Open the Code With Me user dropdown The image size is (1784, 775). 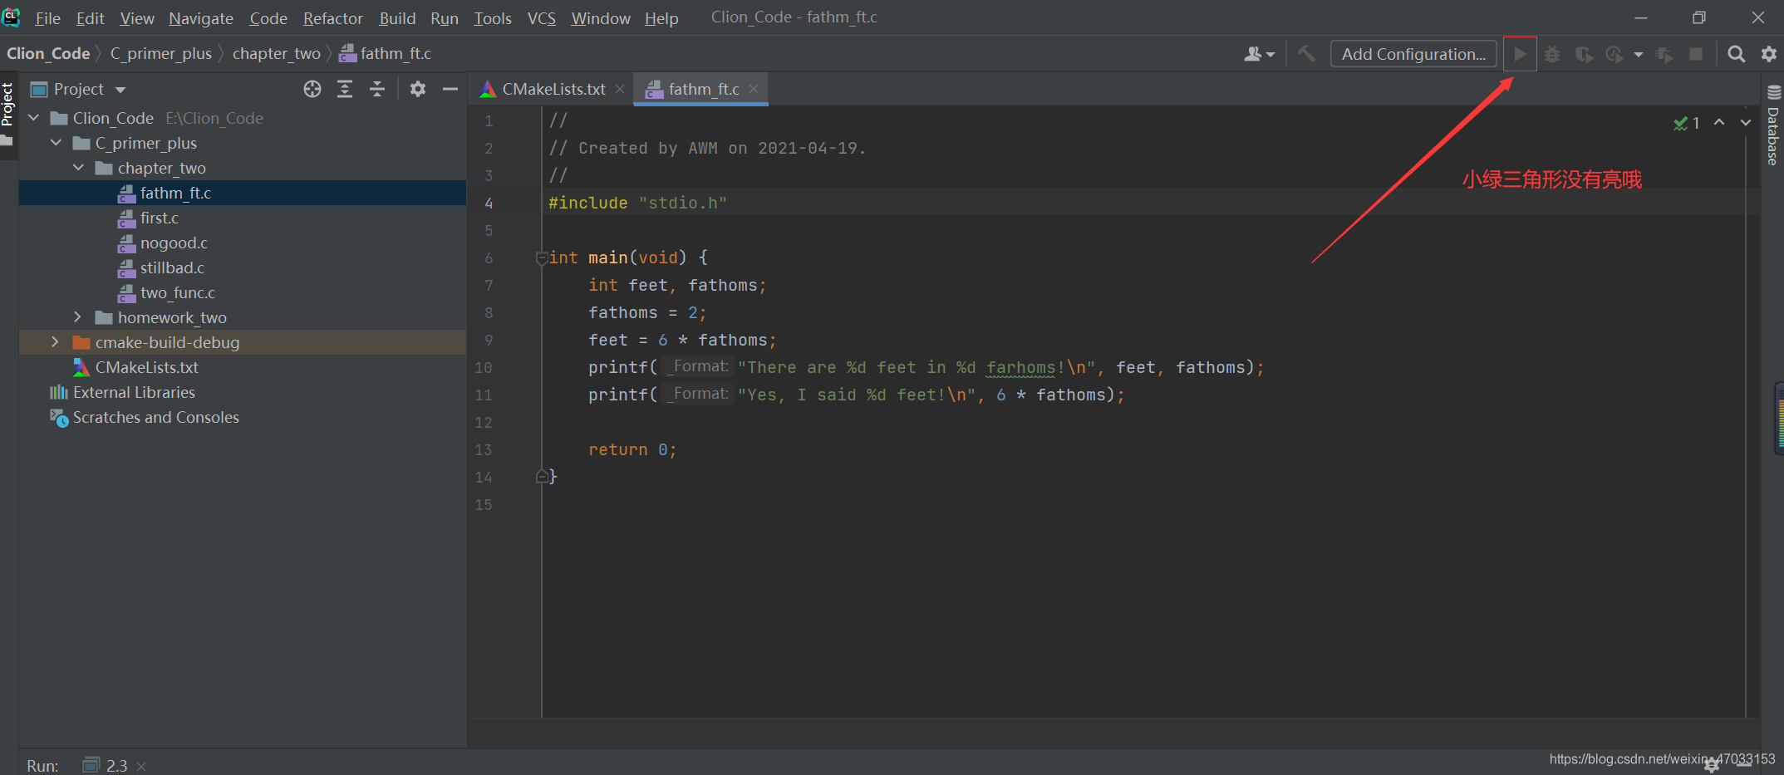point(1259,54)
